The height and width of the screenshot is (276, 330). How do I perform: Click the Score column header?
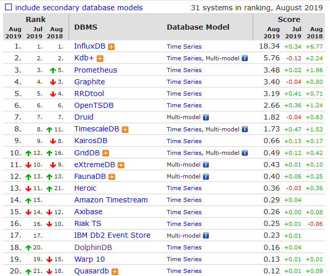pyautogui.click(x=289, y=19)
